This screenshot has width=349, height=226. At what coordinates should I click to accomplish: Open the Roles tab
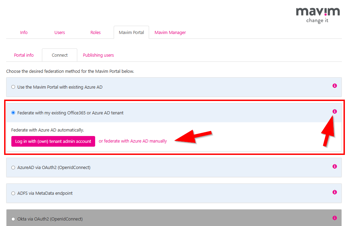point(95,32)
